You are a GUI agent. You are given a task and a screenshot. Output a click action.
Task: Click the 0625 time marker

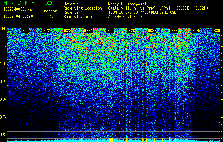tap(110, 31)
